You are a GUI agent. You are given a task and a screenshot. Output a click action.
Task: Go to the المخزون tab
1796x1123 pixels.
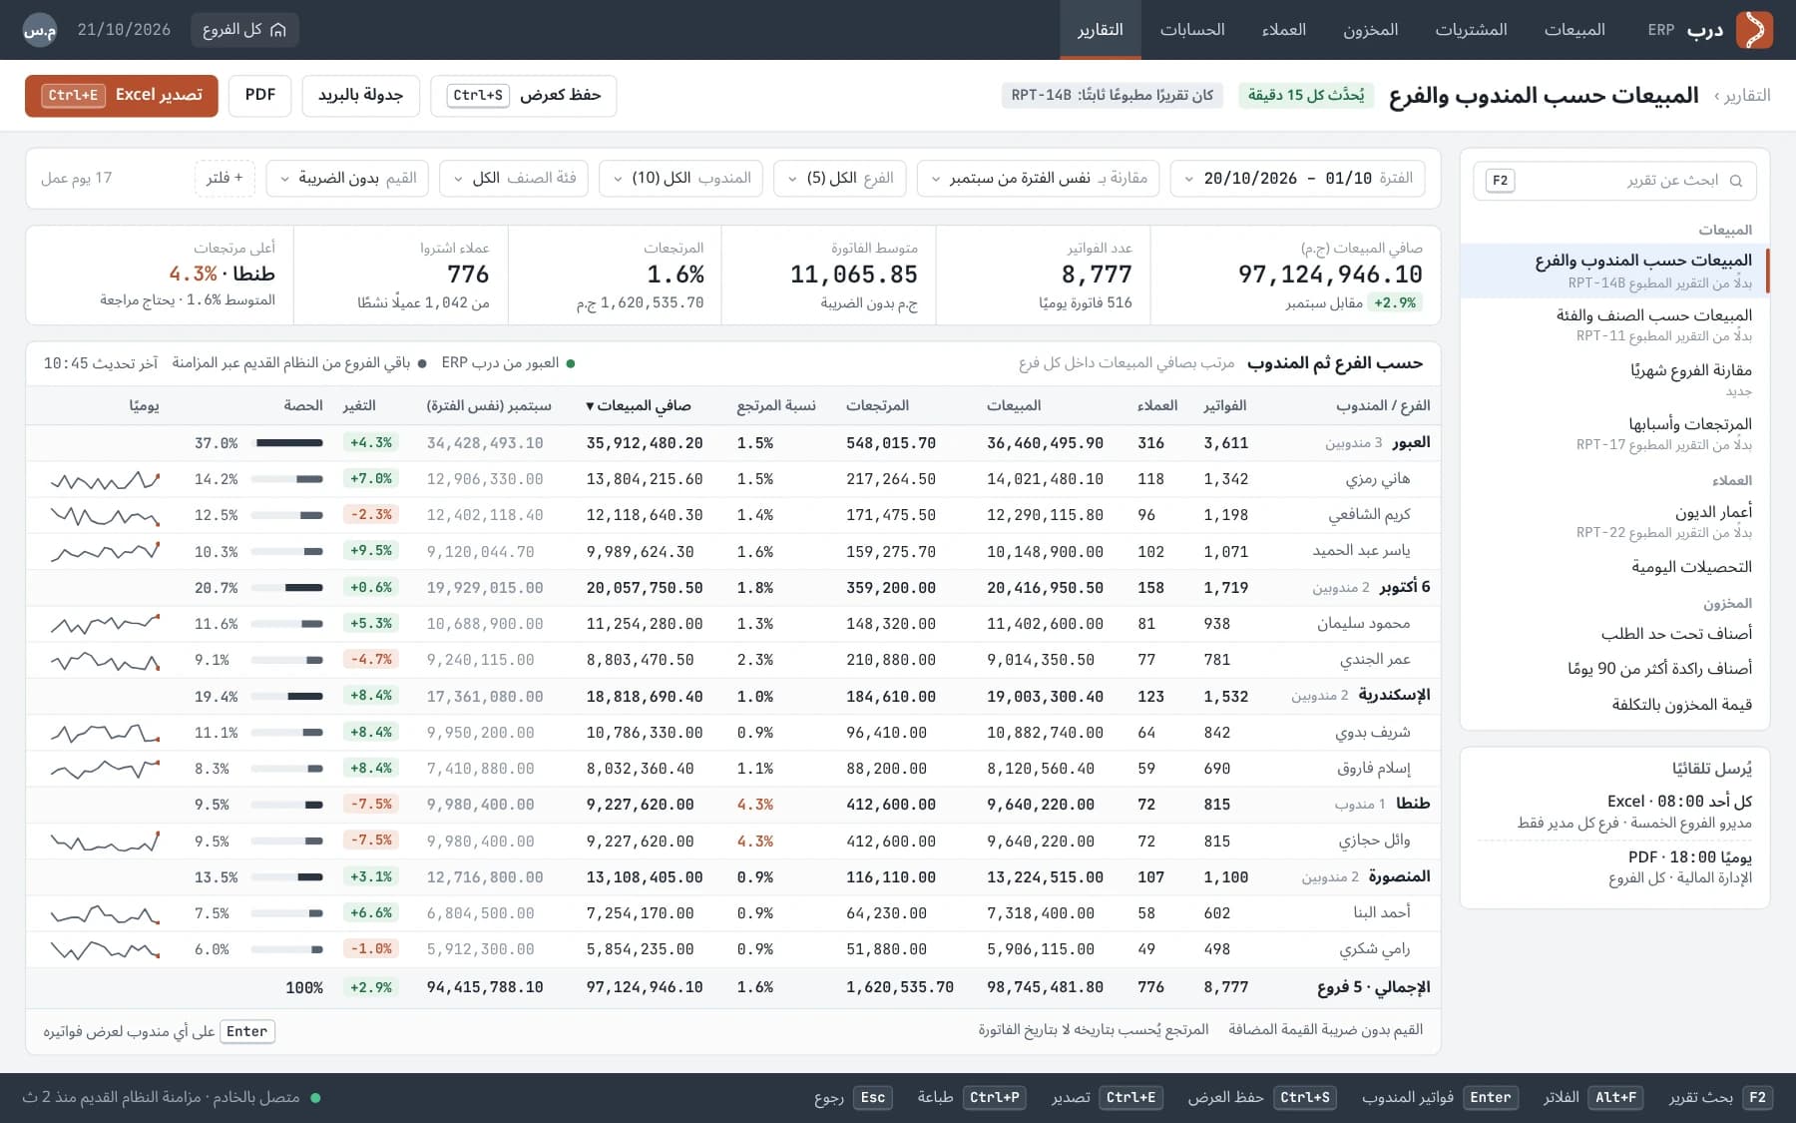1370,30
